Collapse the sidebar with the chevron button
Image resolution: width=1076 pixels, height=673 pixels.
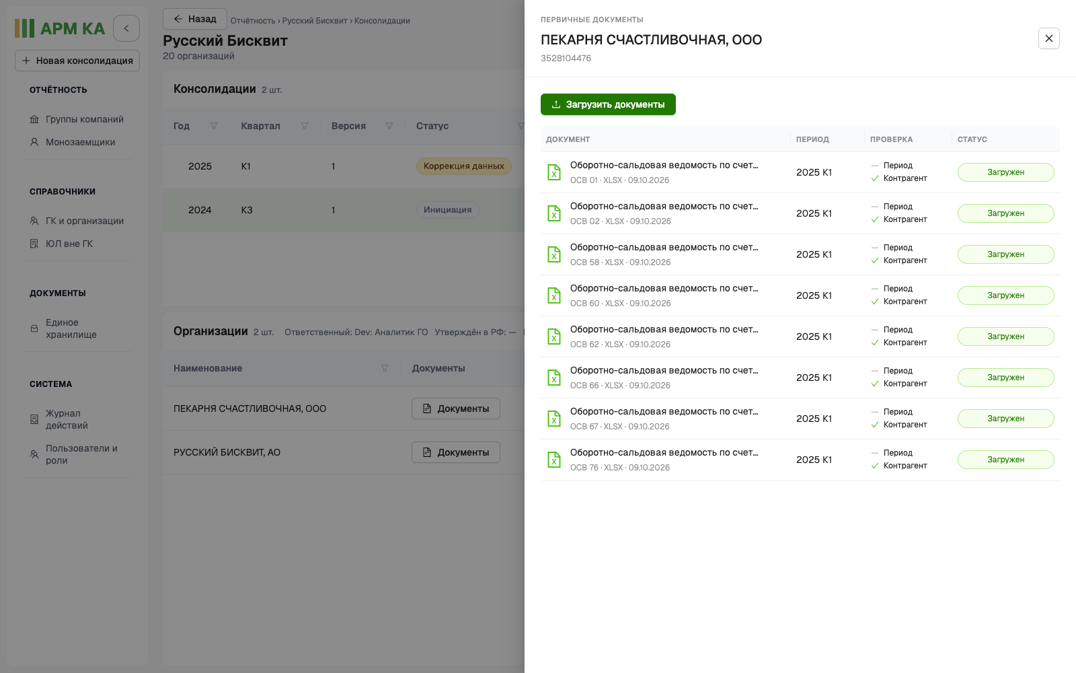pyautogui.click(x=126, y=28)
